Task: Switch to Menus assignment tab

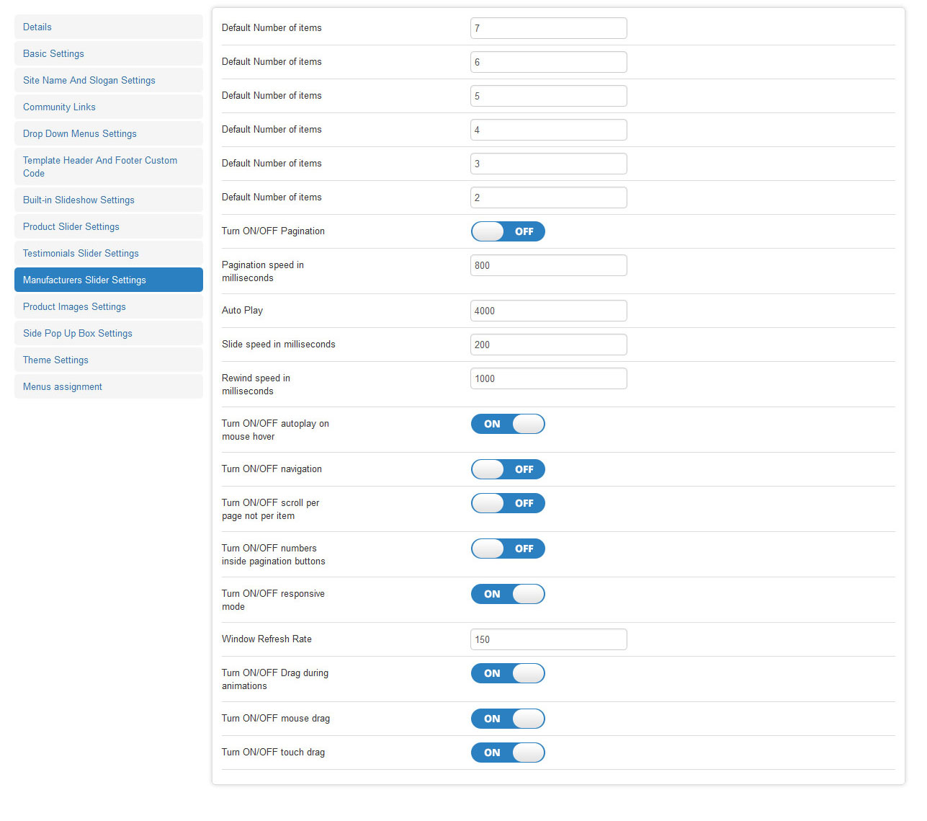Action: (x=108, y=386)
